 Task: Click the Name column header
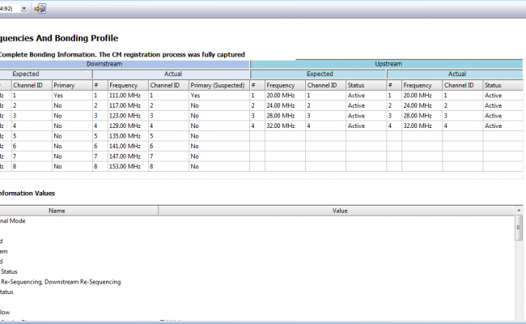(x=57, y=211)
